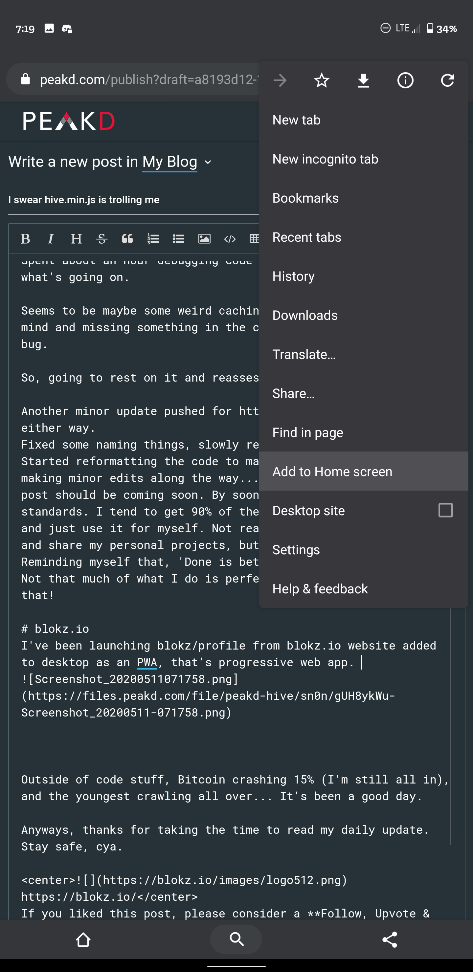
Task: Open Downloads from the menu
Action: (364, 315)
